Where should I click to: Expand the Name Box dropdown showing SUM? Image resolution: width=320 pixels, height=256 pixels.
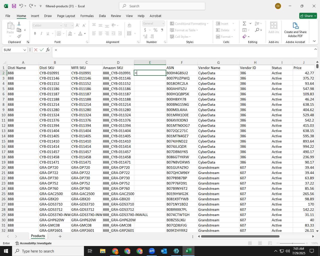(x=24, y=50)
